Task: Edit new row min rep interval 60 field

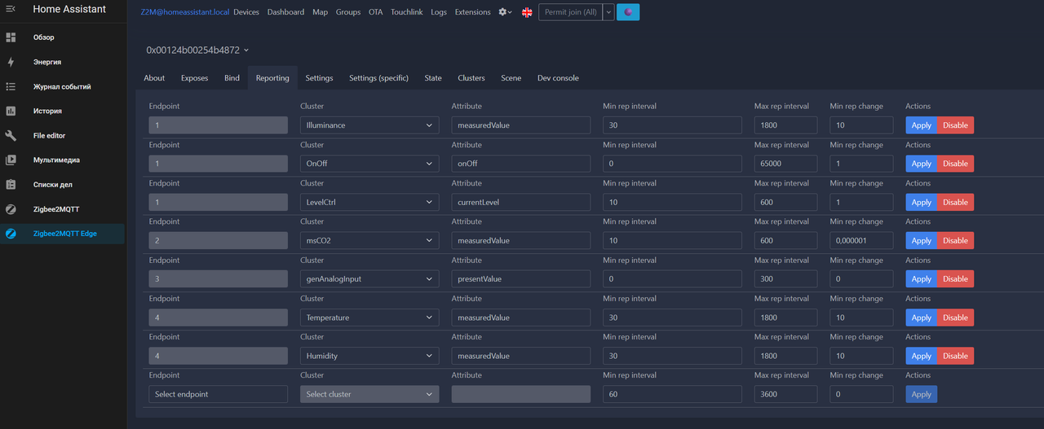Action: tap(673, 394)
